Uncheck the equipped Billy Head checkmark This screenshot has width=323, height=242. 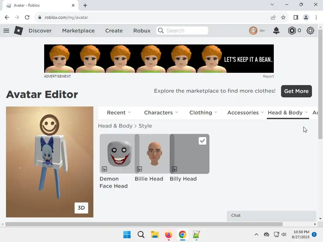tap(203, 141)
